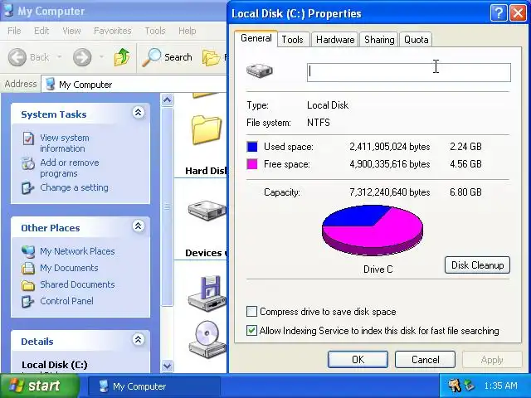This screenshot has width=531, height=398.
Task: Switch to the Hardware tab
Action: 335,40
